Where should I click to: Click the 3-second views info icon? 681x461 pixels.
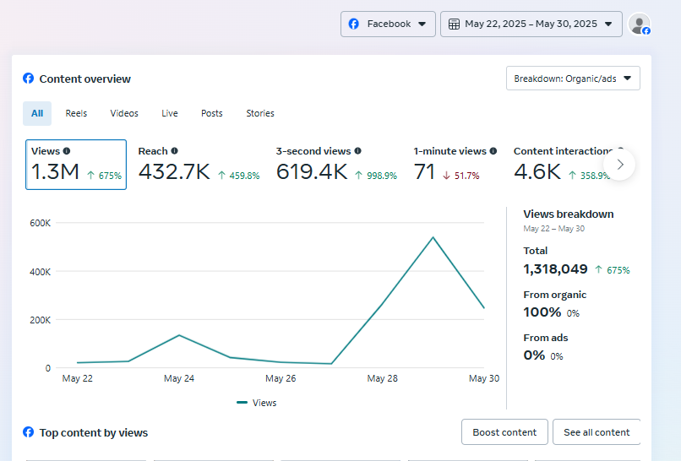click(357, 151)
